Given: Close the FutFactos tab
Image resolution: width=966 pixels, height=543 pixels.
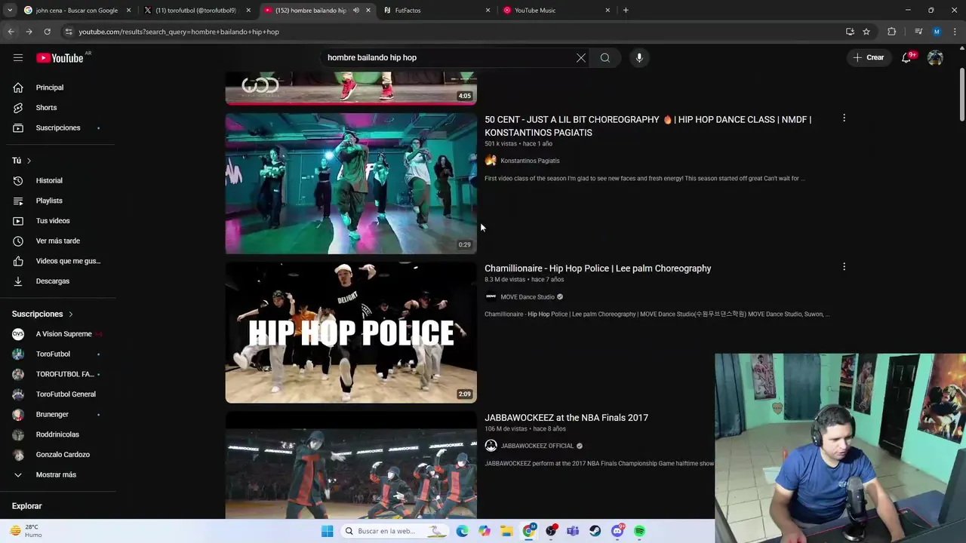Looking at the screenshot, I should coord(488,11).
